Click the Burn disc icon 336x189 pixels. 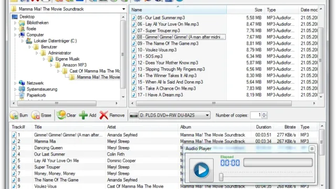click(x=14, y=115)
